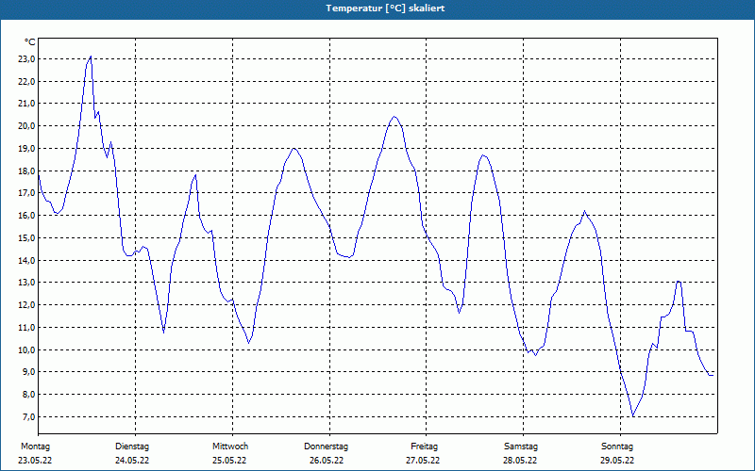Click the title 'Temperatur [°C] skaliert'
Image resolution: width=755 pixels, height=471 pixels.
pos(385,8)
